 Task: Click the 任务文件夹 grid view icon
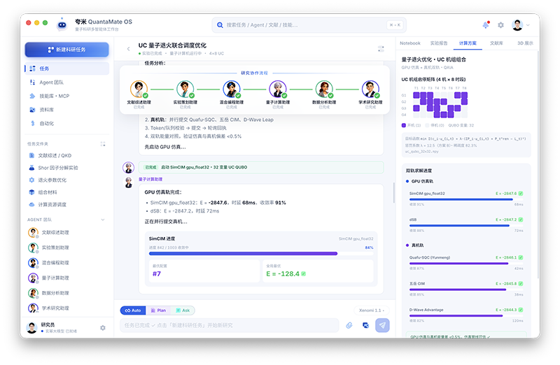pyautogui.click(x=103, y=144)
